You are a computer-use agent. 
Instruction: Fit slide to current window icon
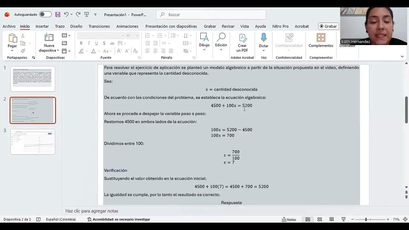(x=405, y=219)
